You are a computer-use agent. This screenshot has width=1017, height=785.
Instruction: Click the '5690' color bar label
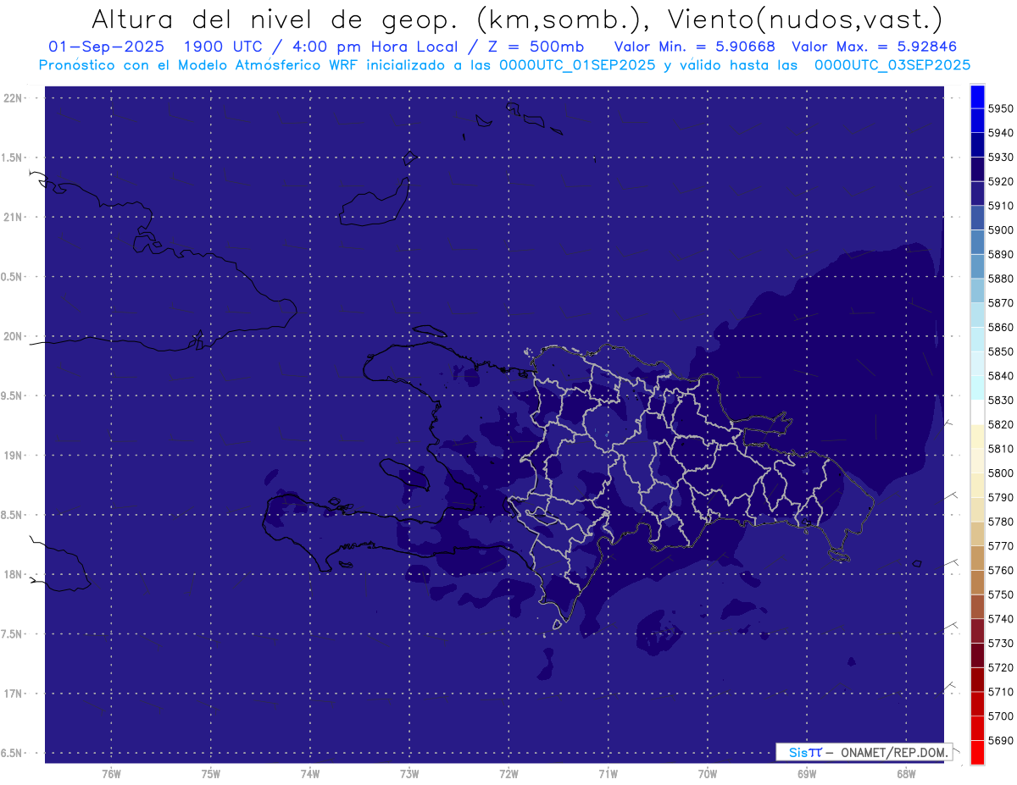(x=1000, y=741)
